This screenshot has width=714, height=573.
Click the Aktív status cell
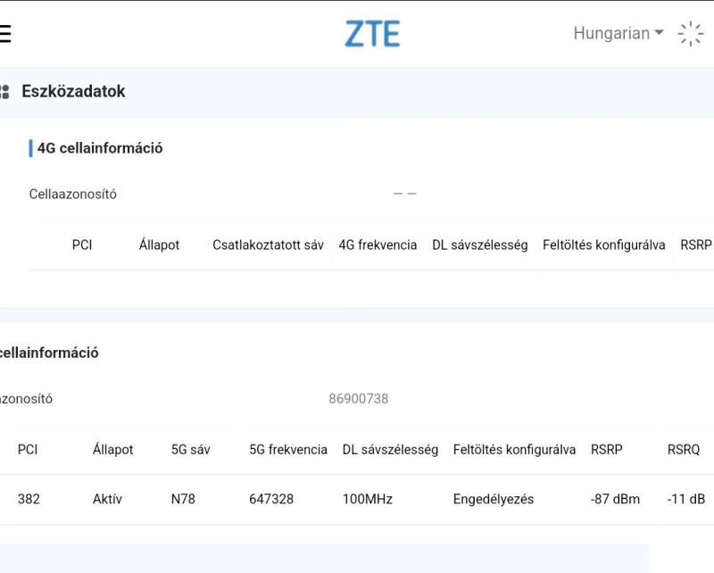point(107,499)
